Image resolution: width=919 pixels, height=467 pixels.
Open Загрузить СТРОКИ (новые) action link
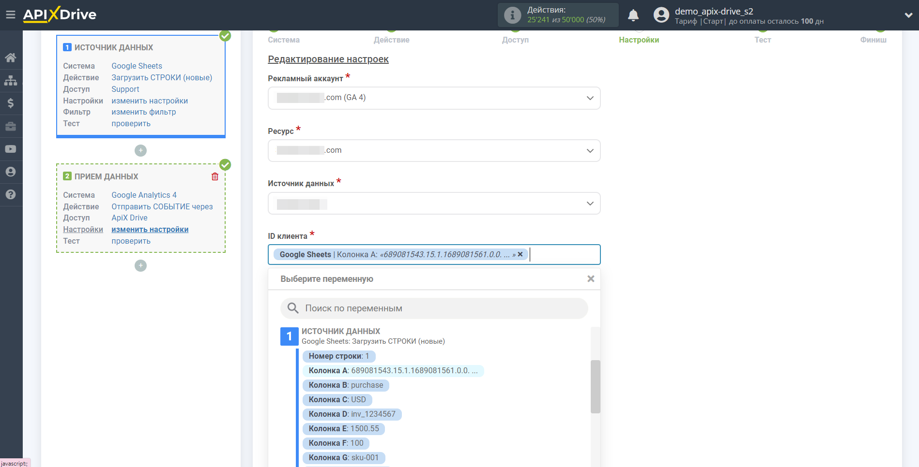(162, 77)
